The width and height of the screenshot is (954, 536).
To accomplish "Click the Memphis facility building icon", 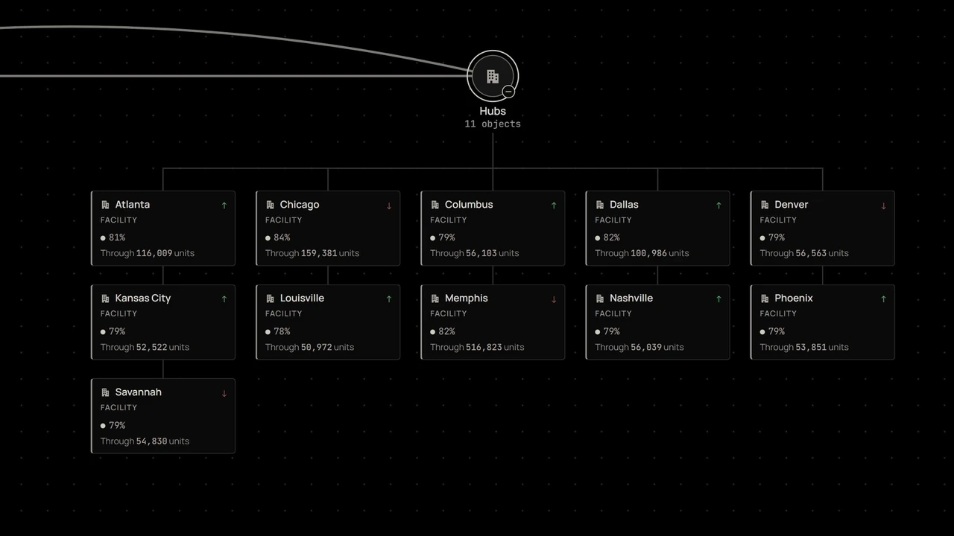I will pos(435,299).
